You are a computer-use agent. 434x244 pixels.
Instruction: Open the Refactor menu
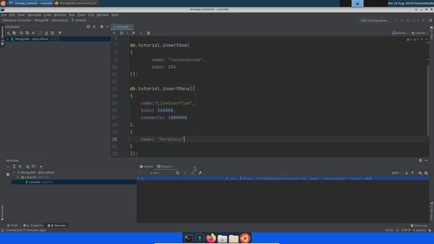(x=60, y=15)
